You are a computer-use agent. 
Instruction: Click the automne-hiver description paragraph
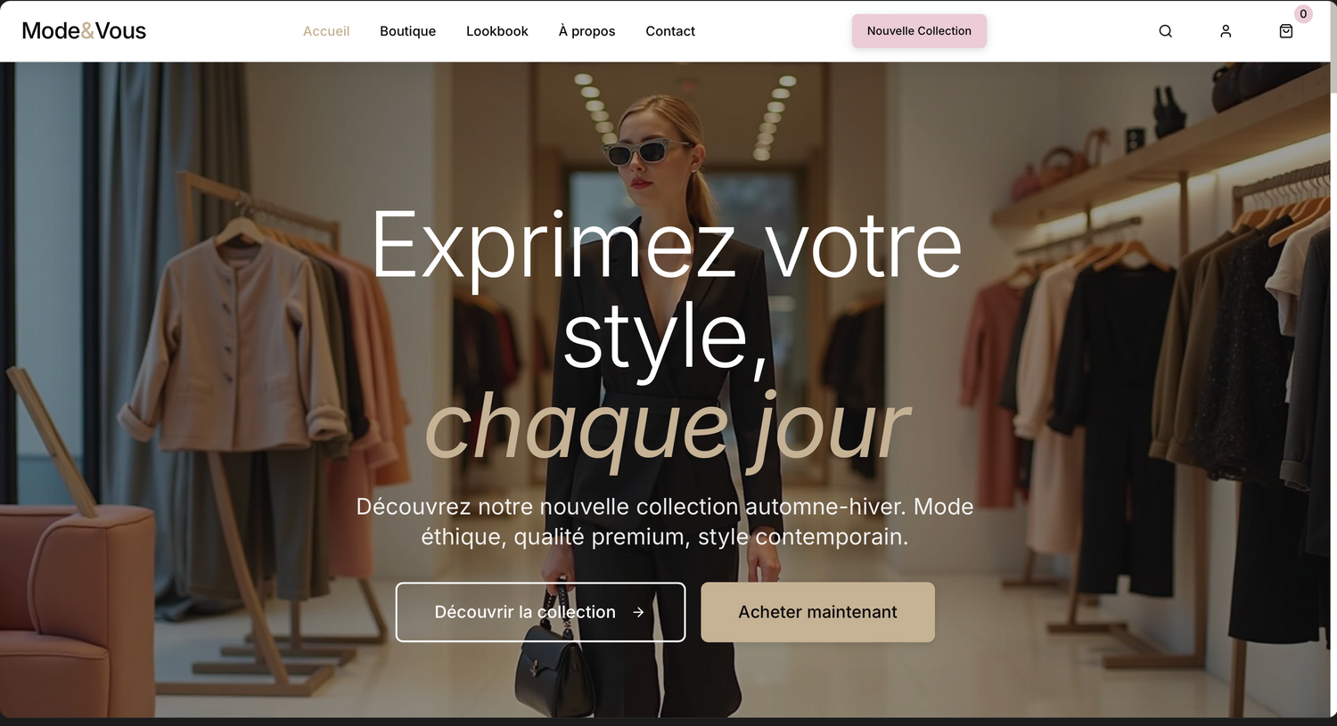pos(665,521)
